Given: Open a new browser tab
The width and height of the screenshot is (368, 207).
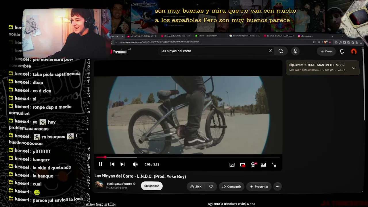Looking at the screenshot, I should [332, 36].
